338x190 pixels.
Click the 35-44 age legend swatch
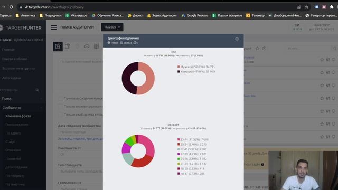[x=179, y=139]
